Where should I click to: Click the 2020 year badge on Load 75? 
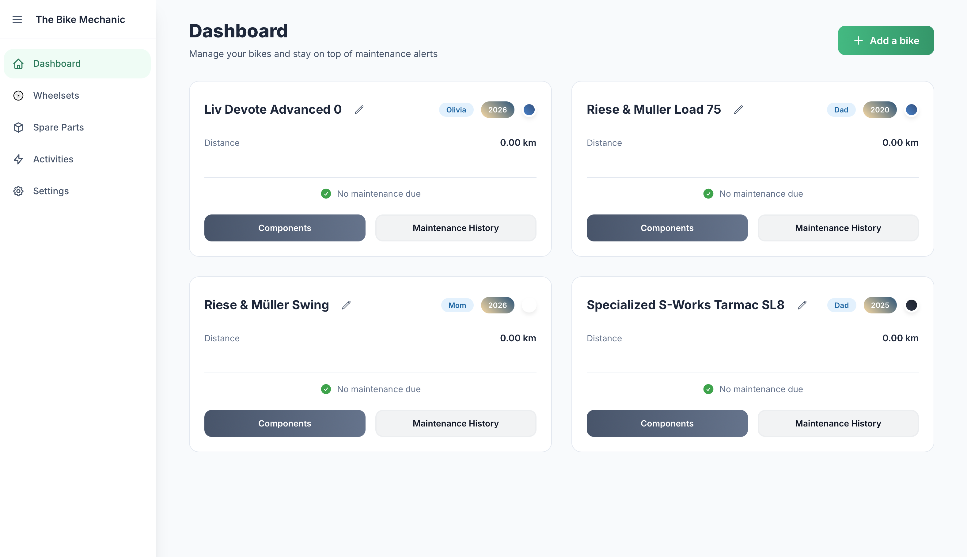[879, 109]
